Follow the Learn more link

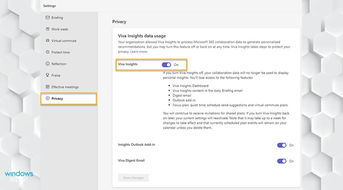[139, 52]
